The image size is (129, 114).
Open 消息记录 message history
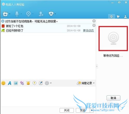tap(84, 83)
